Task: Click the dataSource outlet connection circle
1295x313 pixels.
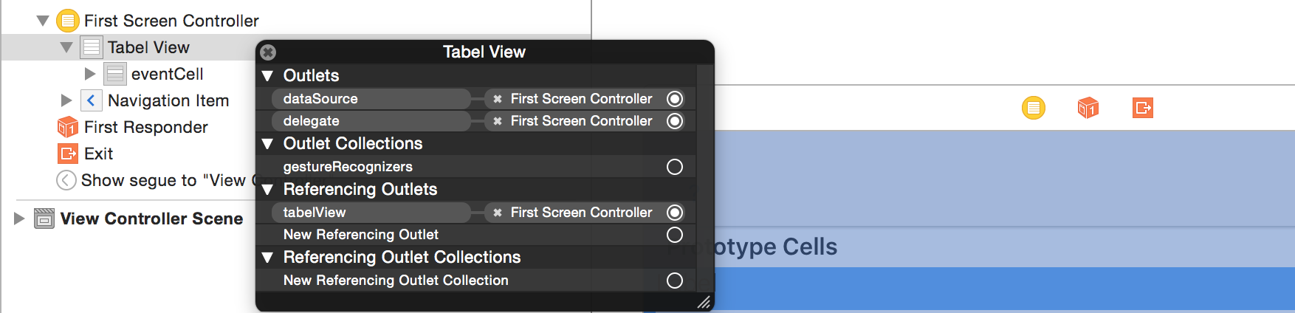Action: coord(674,99)
